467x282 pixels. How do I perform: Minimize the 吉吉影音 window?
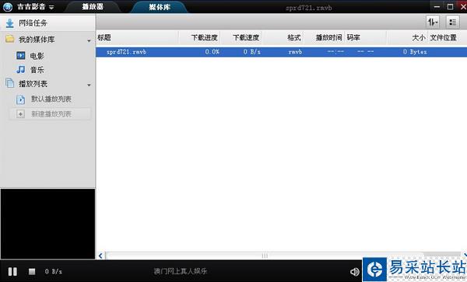pos(437,6)
